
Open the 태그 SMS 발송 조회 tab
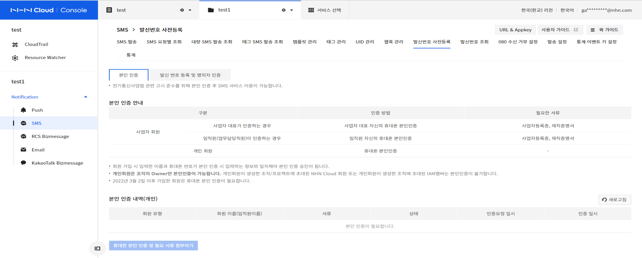click(262, 42)
